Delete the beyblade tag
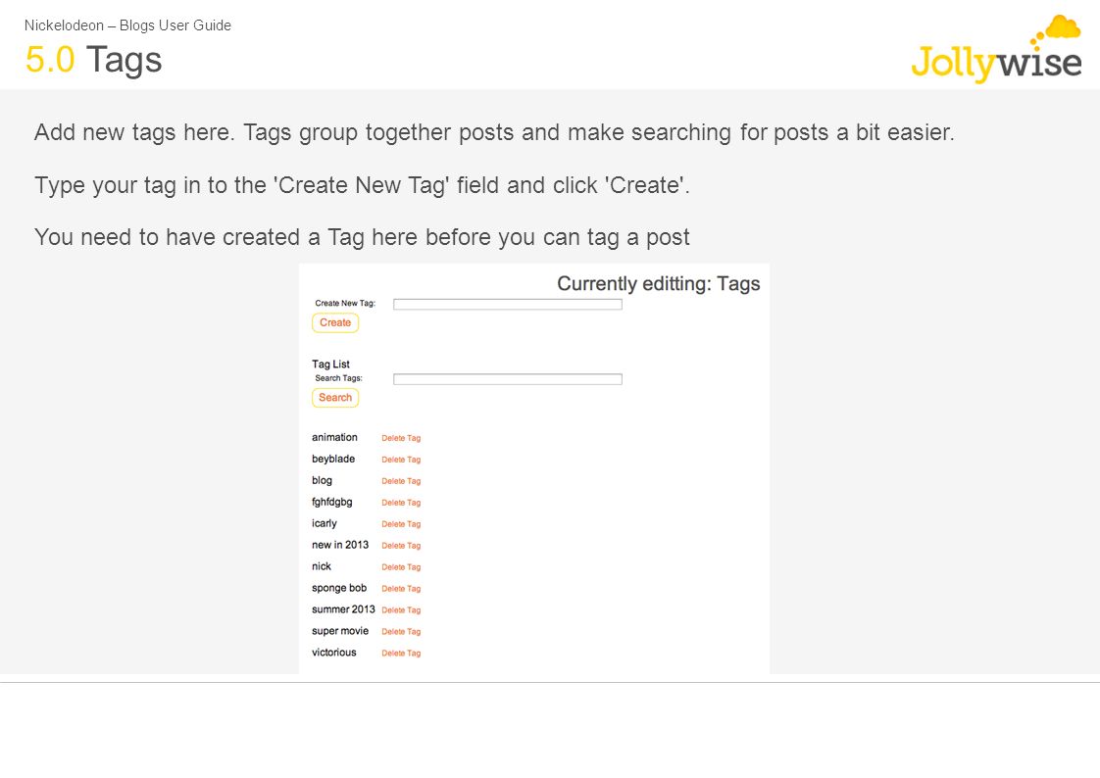This screenshot has width=1100, height=778. click(401, 460)
